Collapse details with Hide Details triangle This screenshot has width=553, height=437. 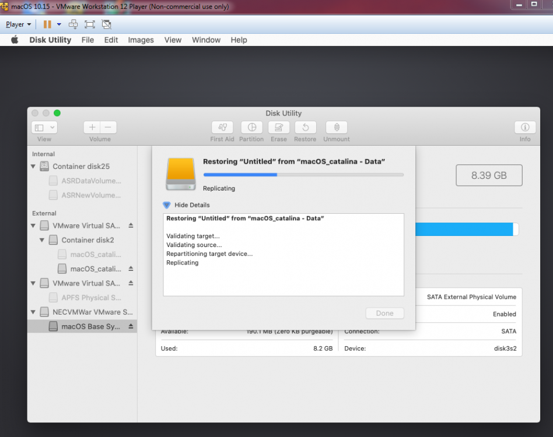pyautogui.click(x=166, y=205)
